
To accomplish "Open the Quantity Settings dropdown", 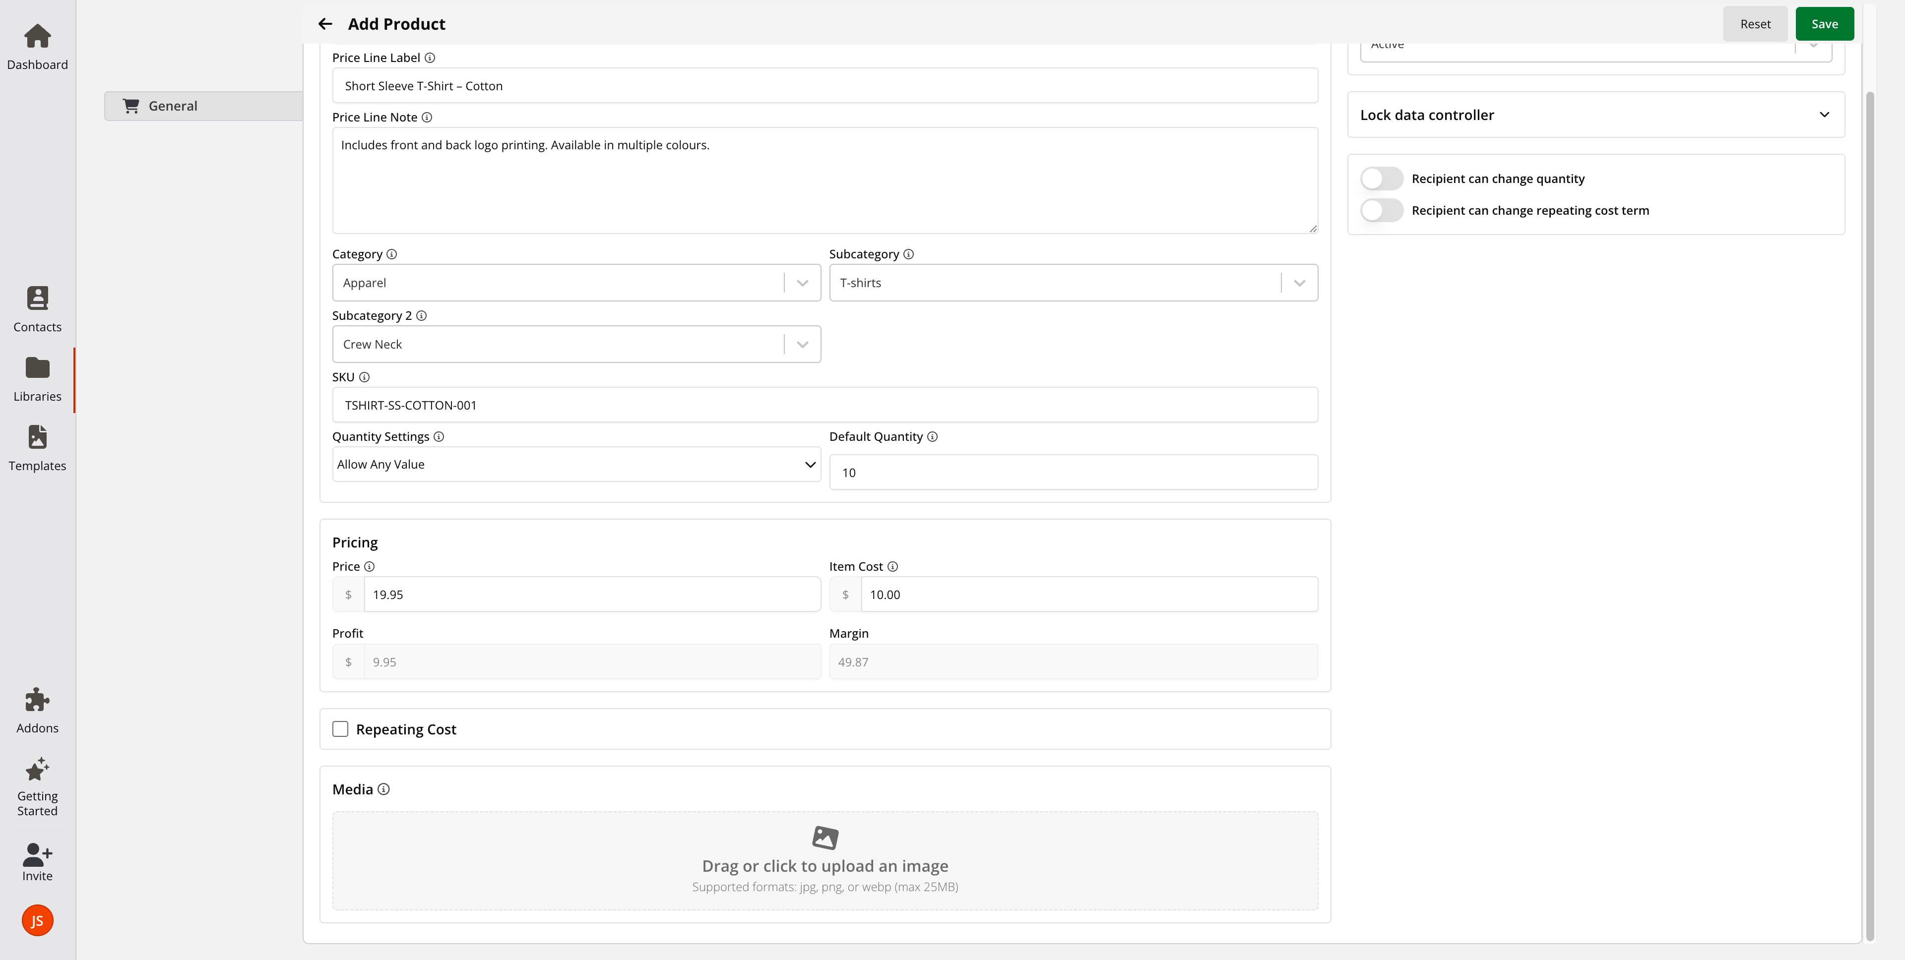I will point(575,464).
